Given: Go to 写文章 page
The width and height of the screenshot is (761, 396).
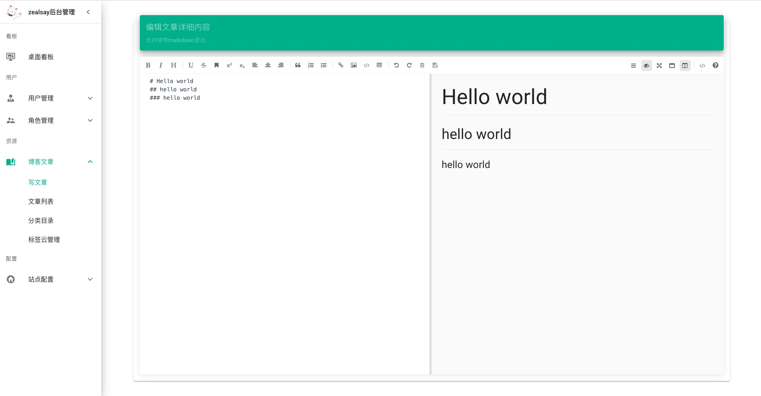Looking at the screenshot, I should pos(38,182).
